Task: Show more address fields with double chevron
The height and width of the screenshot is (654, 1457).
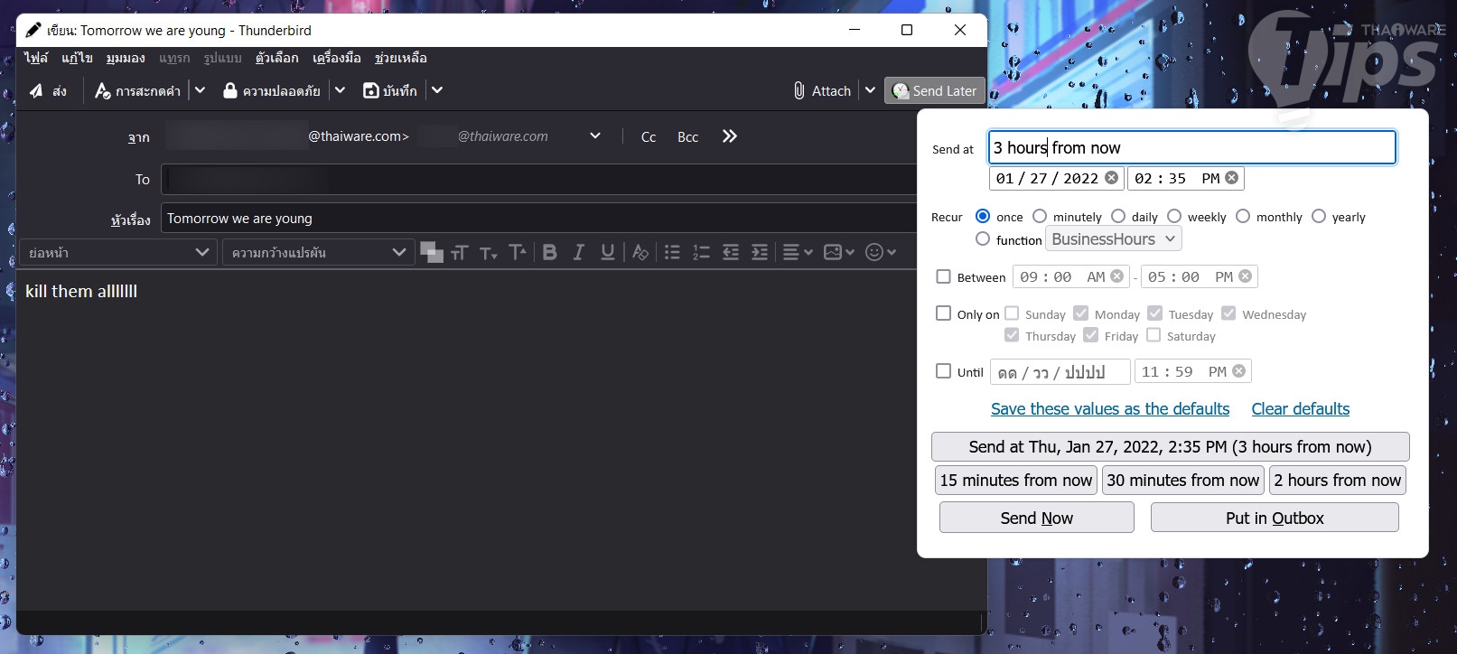Action: (730, 136)
